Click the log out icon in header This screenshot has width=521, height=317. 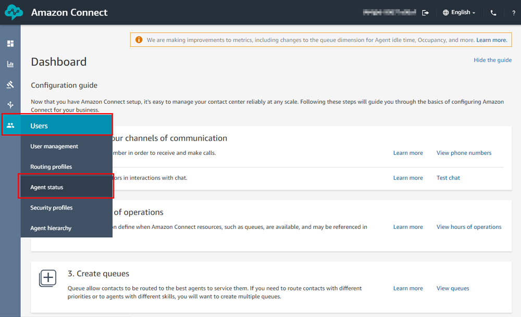(x=425, y=13)
